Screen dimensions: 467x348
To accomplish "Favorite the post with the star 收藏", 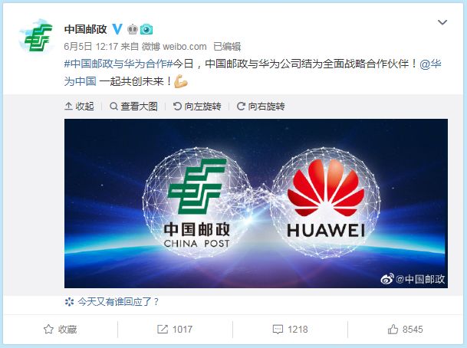I will pyautogui.click(x=60, y=330).
